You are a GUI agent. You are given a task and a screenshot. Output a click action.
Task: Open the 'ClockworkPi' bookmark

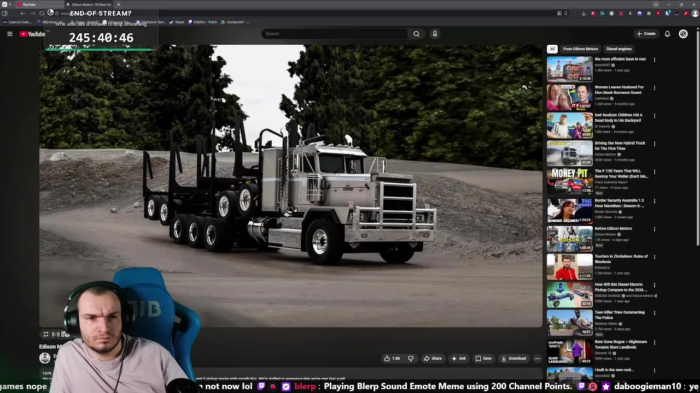(x=235, y=22)
